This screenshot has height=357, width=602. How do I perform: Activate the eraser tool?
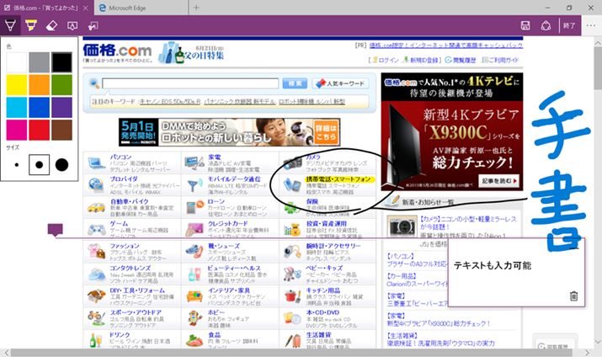point(51,25)
